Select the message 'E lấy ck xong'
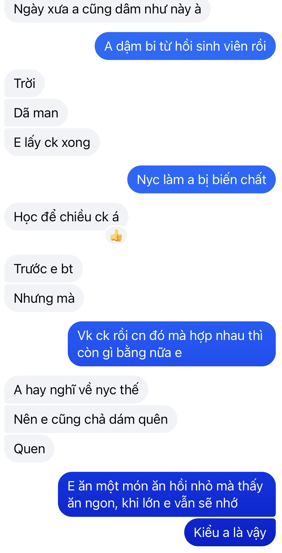The width and height of the screenshot is (282, 553). [x=52, y=142]
